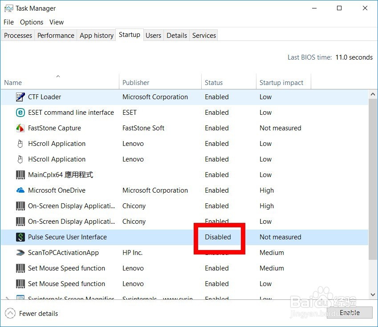
Task: Click Enabled status for CTF Loader
Action: [217, 97]
